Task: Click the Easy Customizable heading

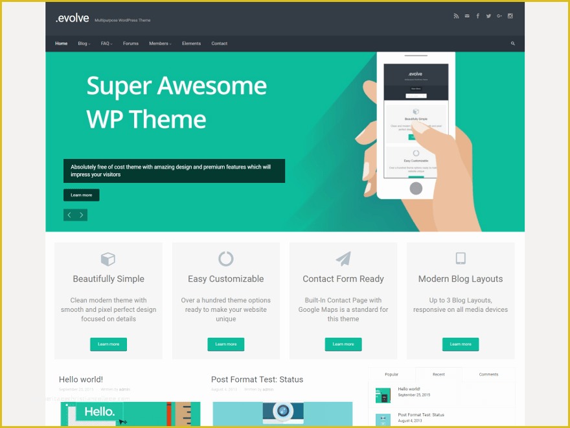Action: pos(226,279)
